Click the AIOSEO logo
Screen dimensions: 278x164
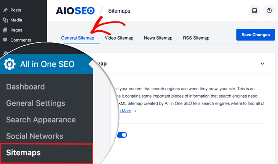point(75,11)
